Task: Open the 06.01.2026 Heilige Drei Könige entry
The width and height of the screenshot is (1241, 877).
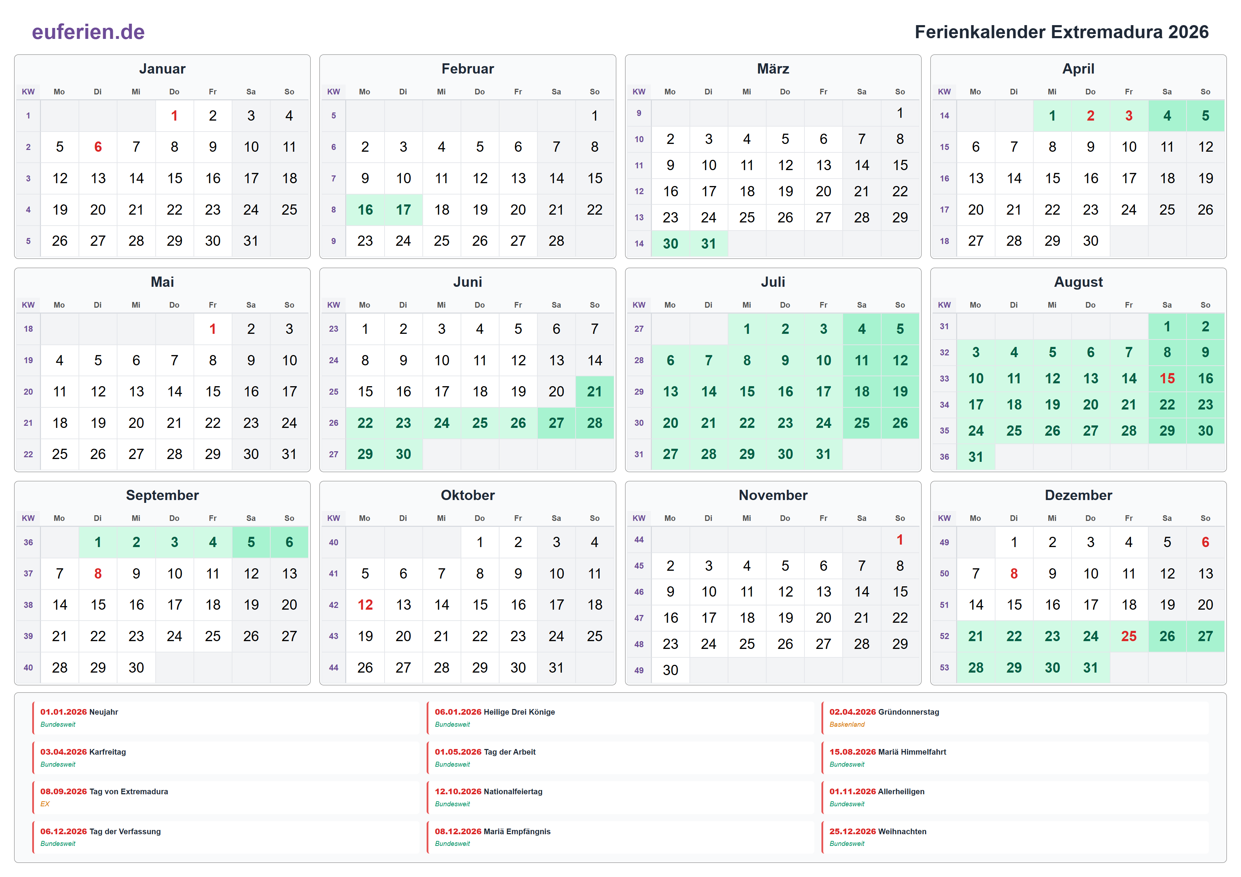Action: pyautogui.click(x=620, y=718)
